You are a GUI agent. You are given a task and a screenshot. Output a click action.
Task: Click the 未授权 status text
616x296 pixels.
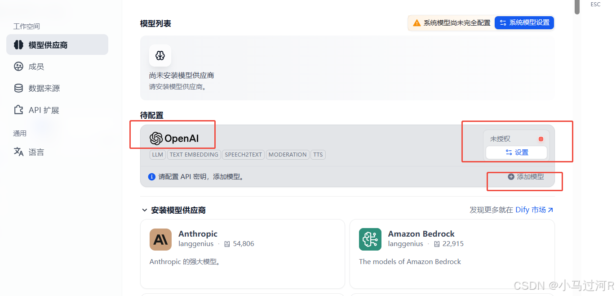pos(500,139)
